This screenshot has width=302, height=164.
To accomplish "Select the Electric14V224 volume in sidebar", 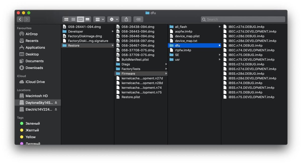I will pos(39,110).
